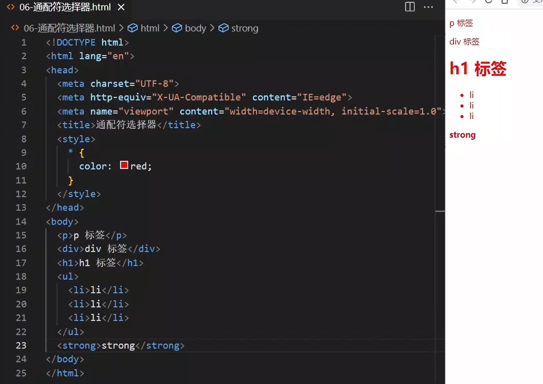Click the p 标签 paragraph code line
Viewport: 543px width, 384px height.
(x=92, y=235)
